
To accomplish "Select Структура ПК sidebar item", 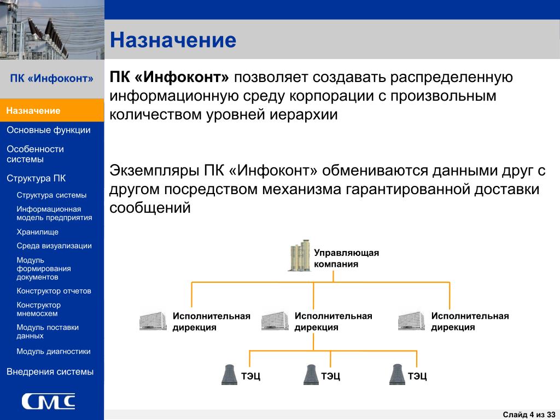I will (36, 178).
